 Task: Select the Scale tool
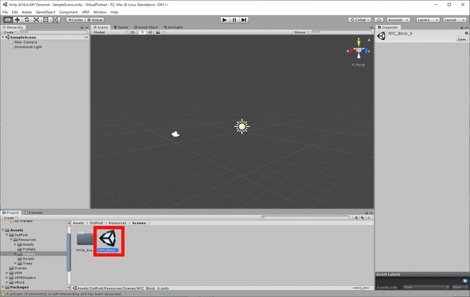coord(36,20)
